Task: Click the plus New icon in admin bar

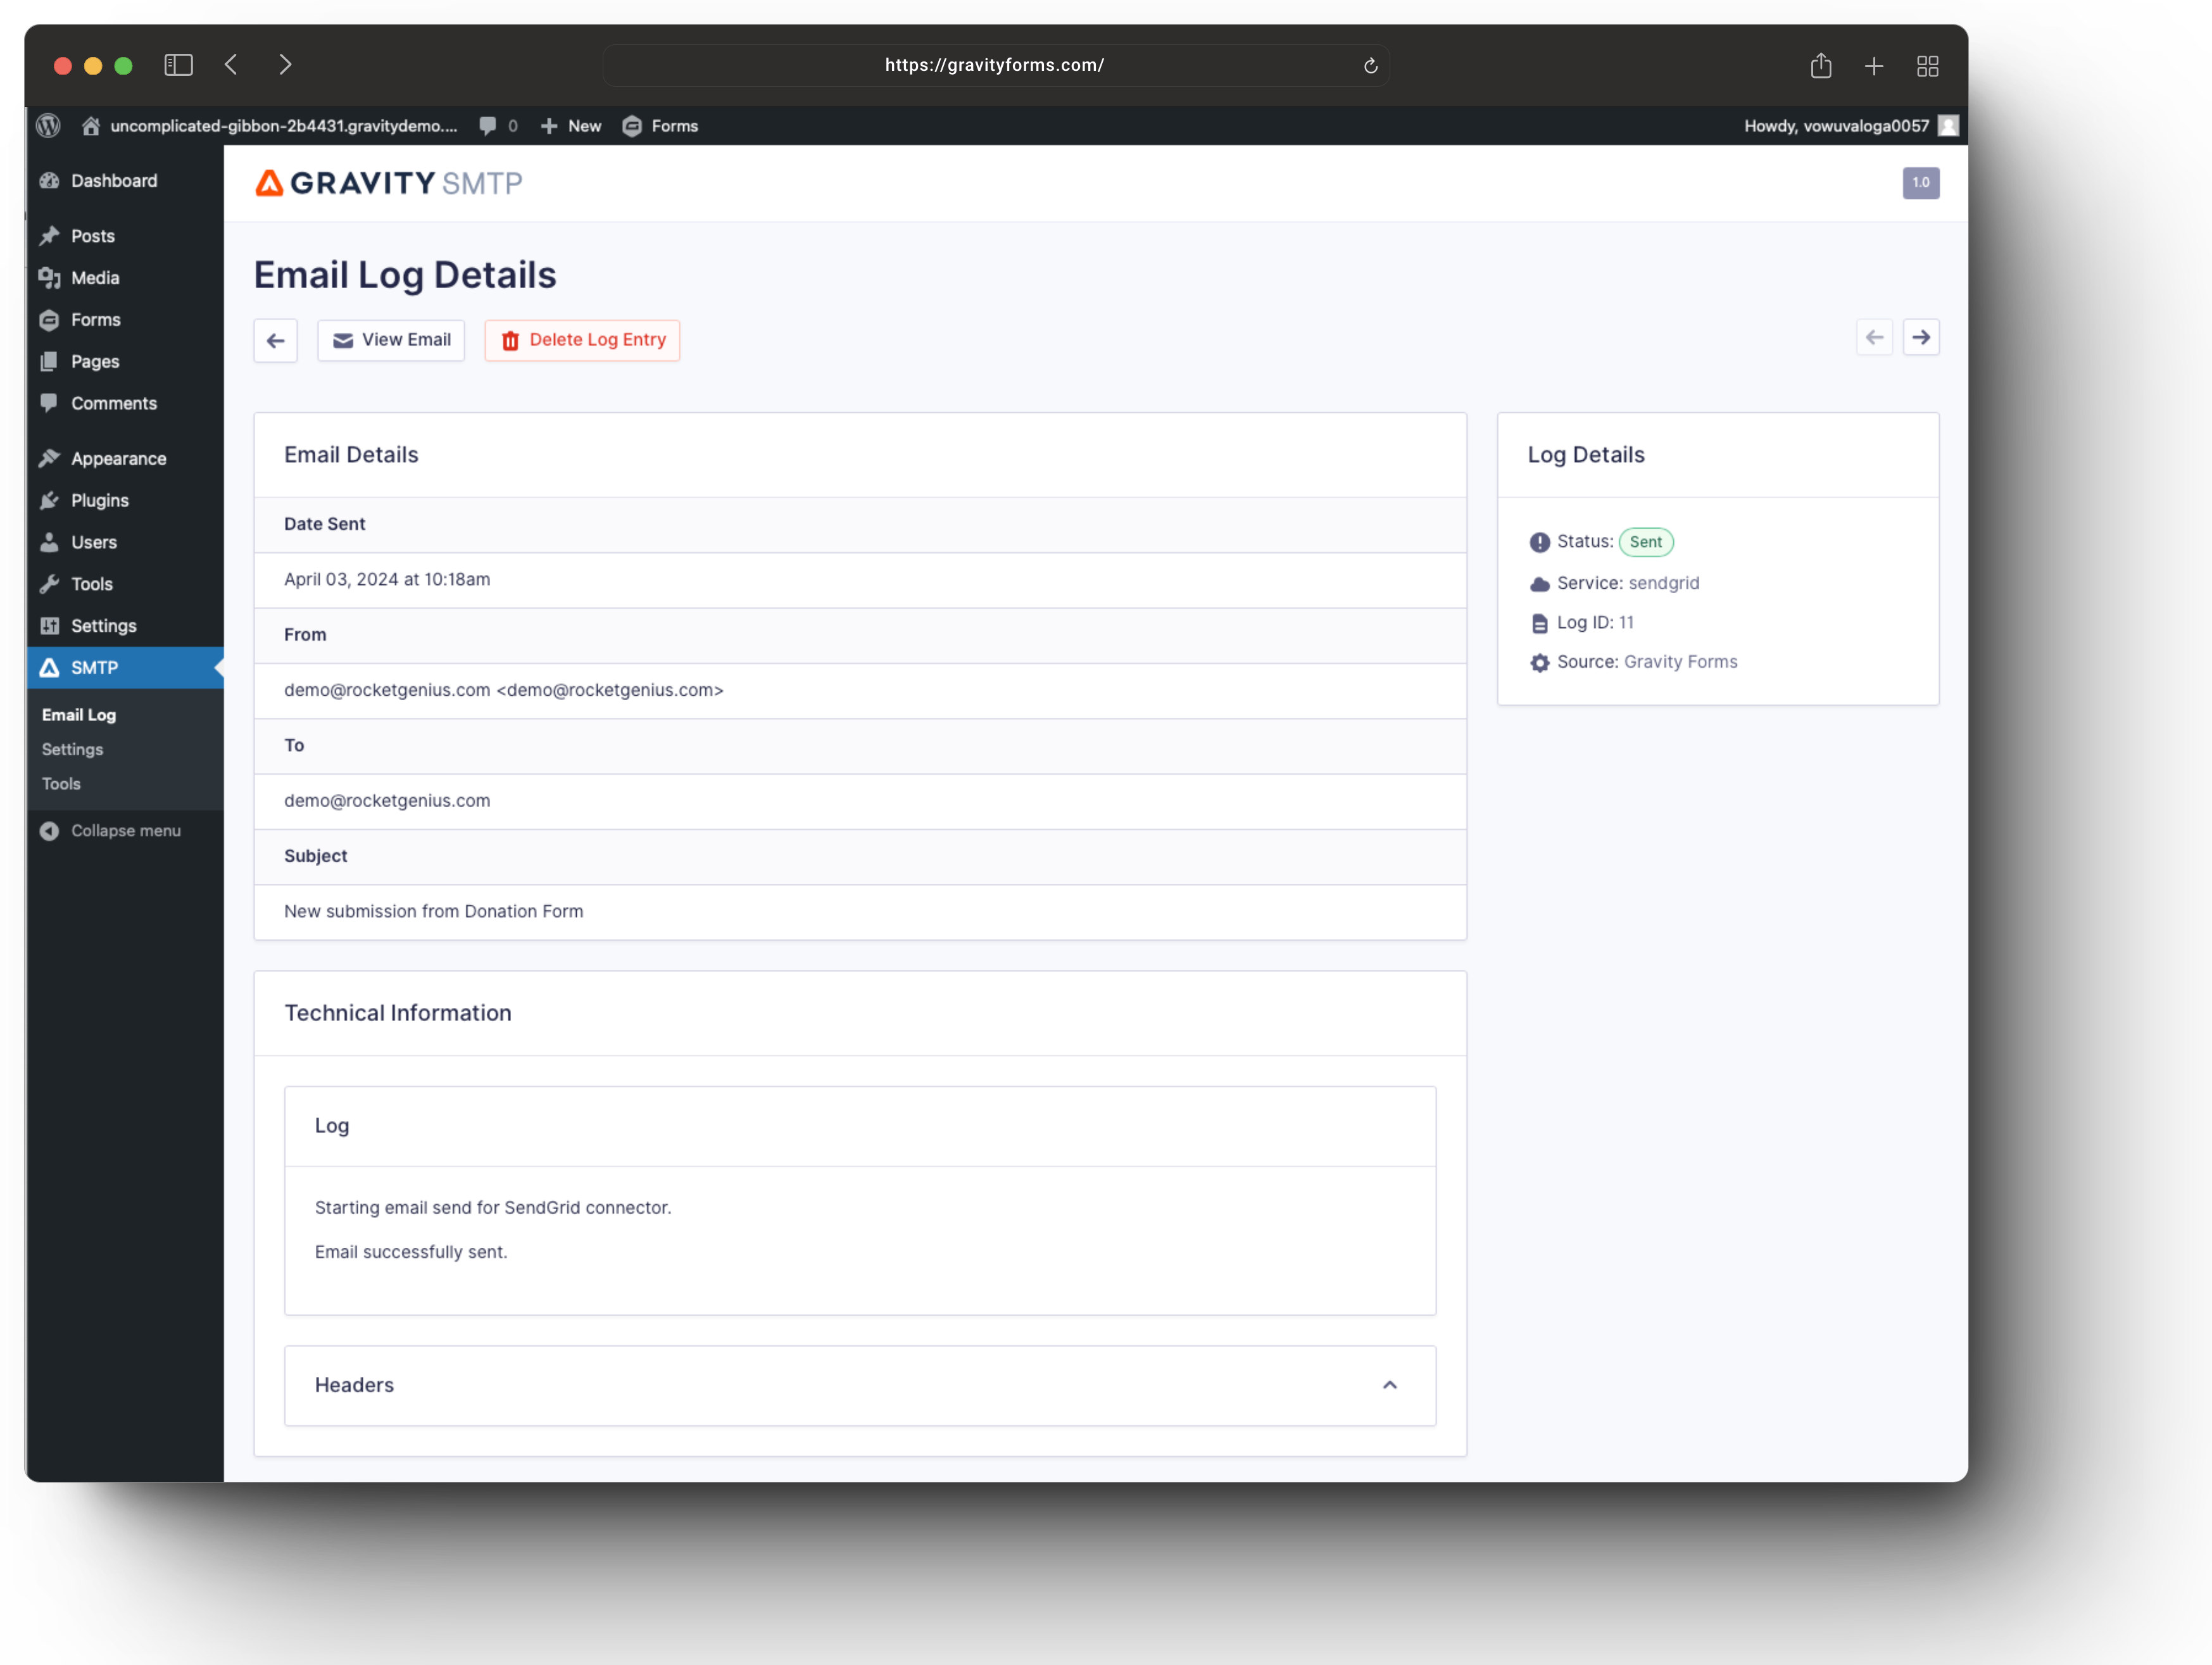Action: click(x=549, y=126)
